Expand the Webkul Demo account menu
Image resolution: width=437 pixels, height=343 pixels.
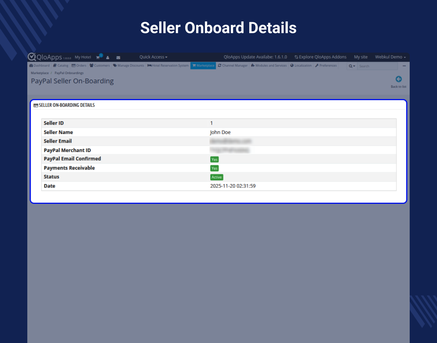390,57
